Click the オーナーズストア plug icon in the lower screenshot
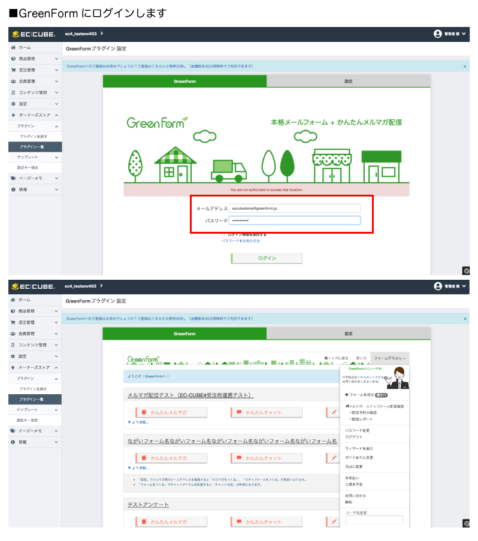The image size is (478, 541). coord(13,367)
